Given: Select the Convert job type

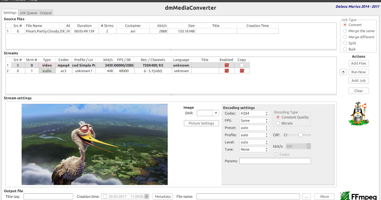Looking at the screenshot, I should pos(345,25).
